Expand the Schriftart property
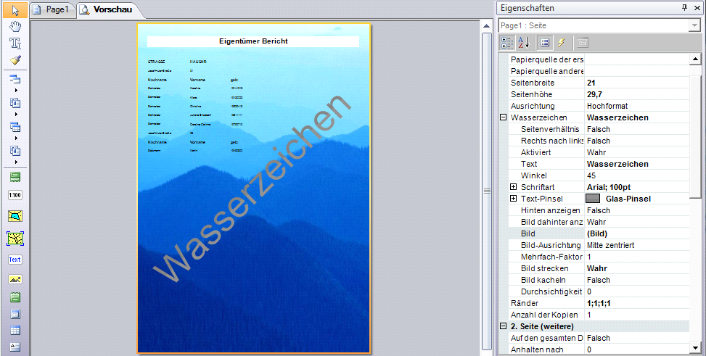Image resolution: width=706 pixels, height=356 pixels. click(514, 187)
